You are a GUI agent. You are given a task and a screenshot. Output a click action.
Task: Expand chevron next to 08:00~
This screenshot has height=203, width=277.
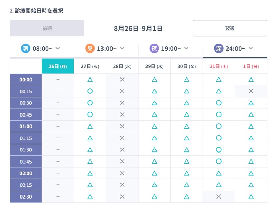pos(57,48)
